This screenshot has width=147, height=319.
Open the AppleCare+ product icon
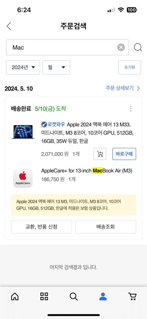(x=23, y=178)
